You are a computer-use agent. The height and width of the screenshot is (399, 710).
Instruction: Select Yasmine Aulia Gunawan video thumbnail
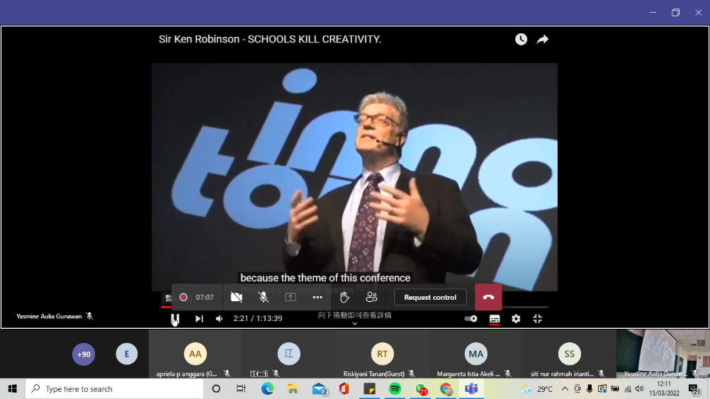[x=663, y=354]
